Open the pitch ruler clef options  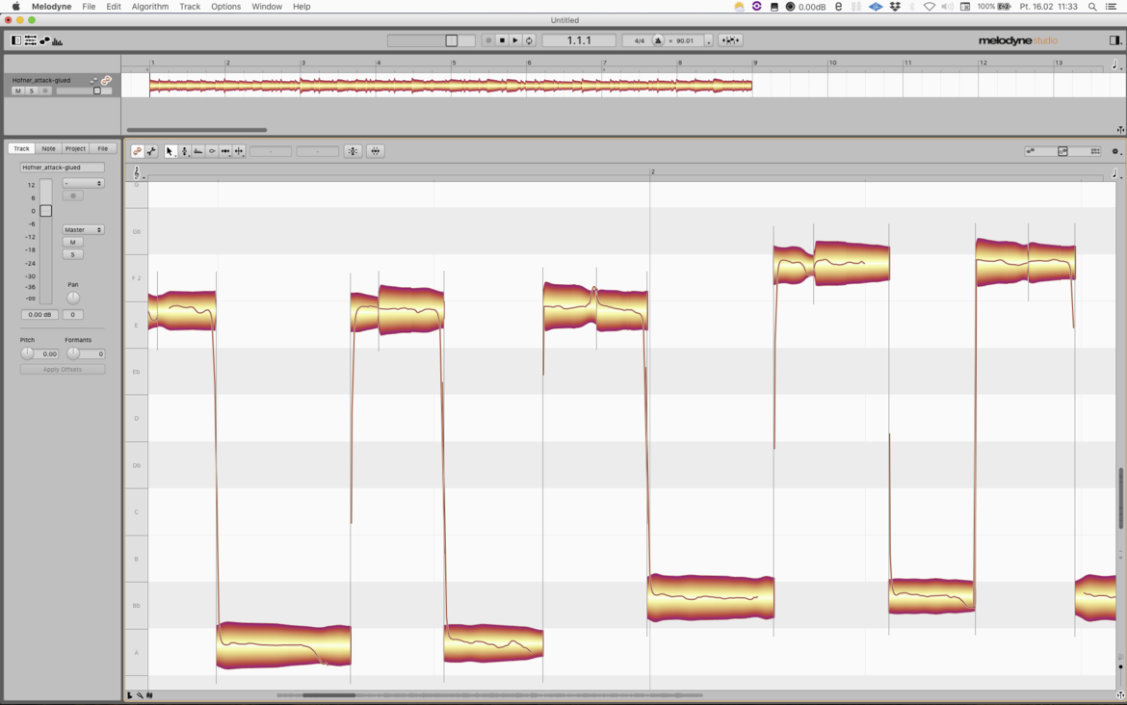point(138,172)
